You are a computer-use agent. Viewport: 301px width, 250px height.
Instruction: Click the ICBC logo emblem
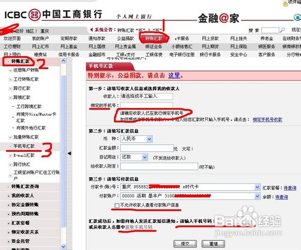(34, 14)
